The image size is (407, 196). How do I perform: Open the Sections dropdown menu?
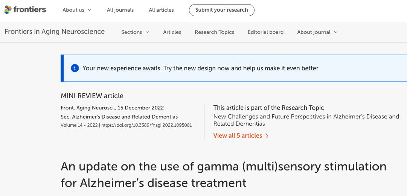[135, 32]
